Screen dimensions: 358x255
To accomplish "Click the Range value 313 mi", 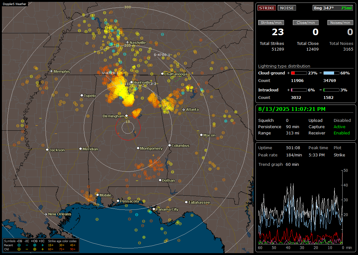I will (293, 133).
